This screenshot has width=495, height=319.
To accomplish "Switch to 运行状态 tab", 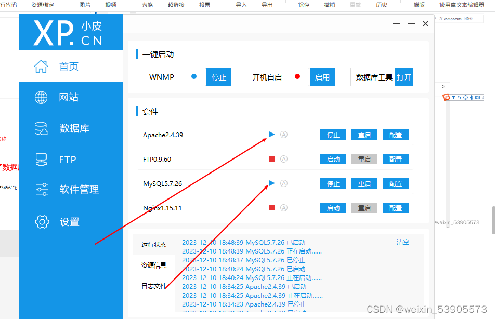I will (x=154, y=245).
